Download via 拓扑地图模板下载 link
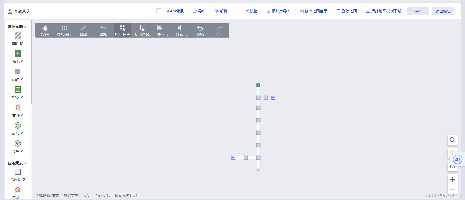Screen dimensions: 465x200 coord(383,11)
